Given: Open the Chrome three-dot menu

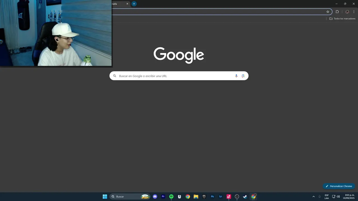Looking at the screenshot, I should (x=354, y=12).
